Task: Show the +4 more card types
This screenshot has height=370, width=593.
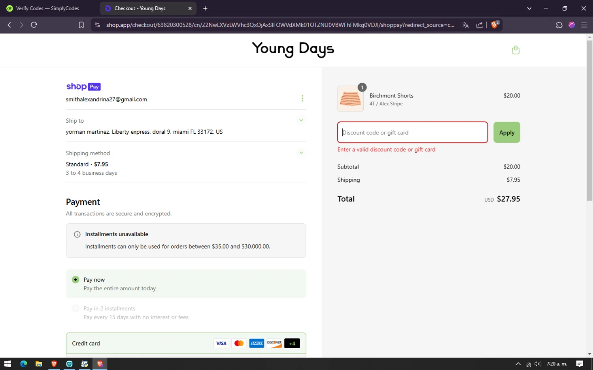Action: point(292,343)
